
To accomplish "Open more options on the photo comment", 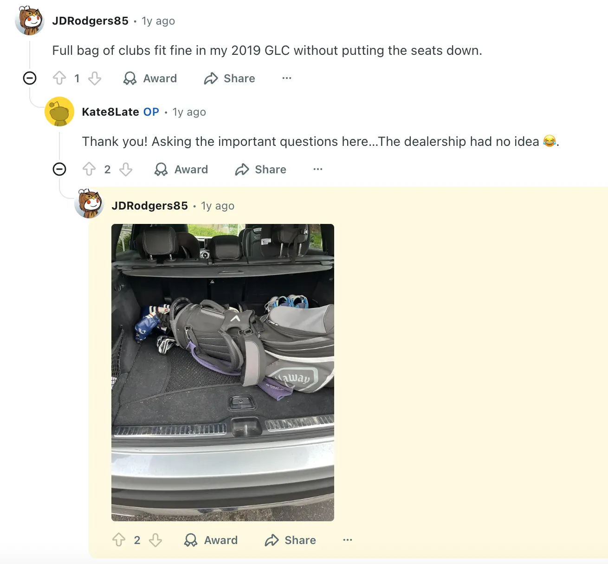I will (x=348, y=540).
